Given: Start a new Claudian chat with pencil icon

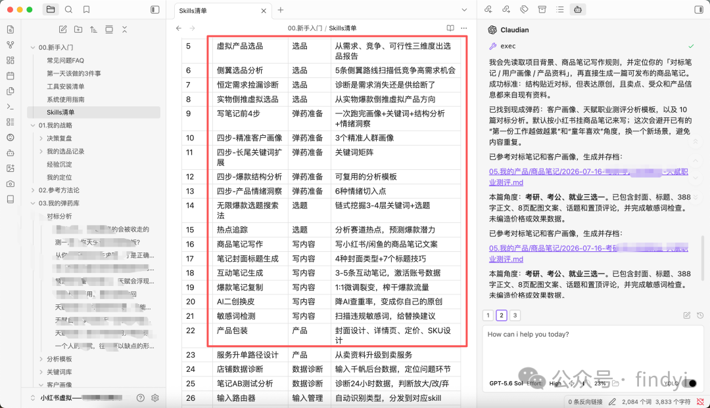Looking at the screenshot, I should coord(687,316).
